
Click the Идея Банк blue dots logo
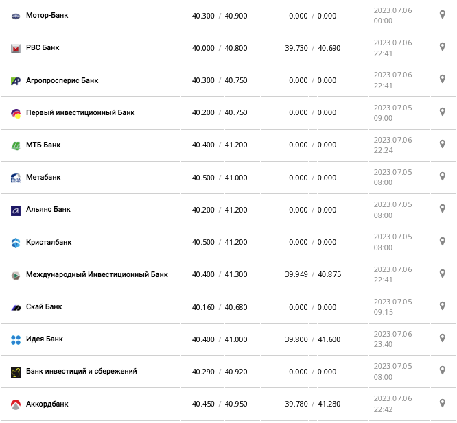16,339
